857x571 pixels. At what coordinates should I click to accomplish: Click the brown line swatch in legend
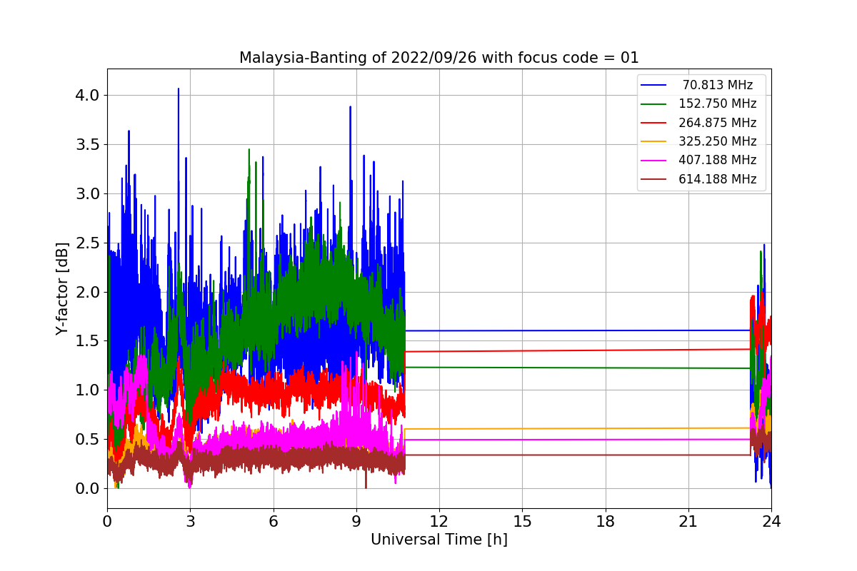tap(653, 180)
